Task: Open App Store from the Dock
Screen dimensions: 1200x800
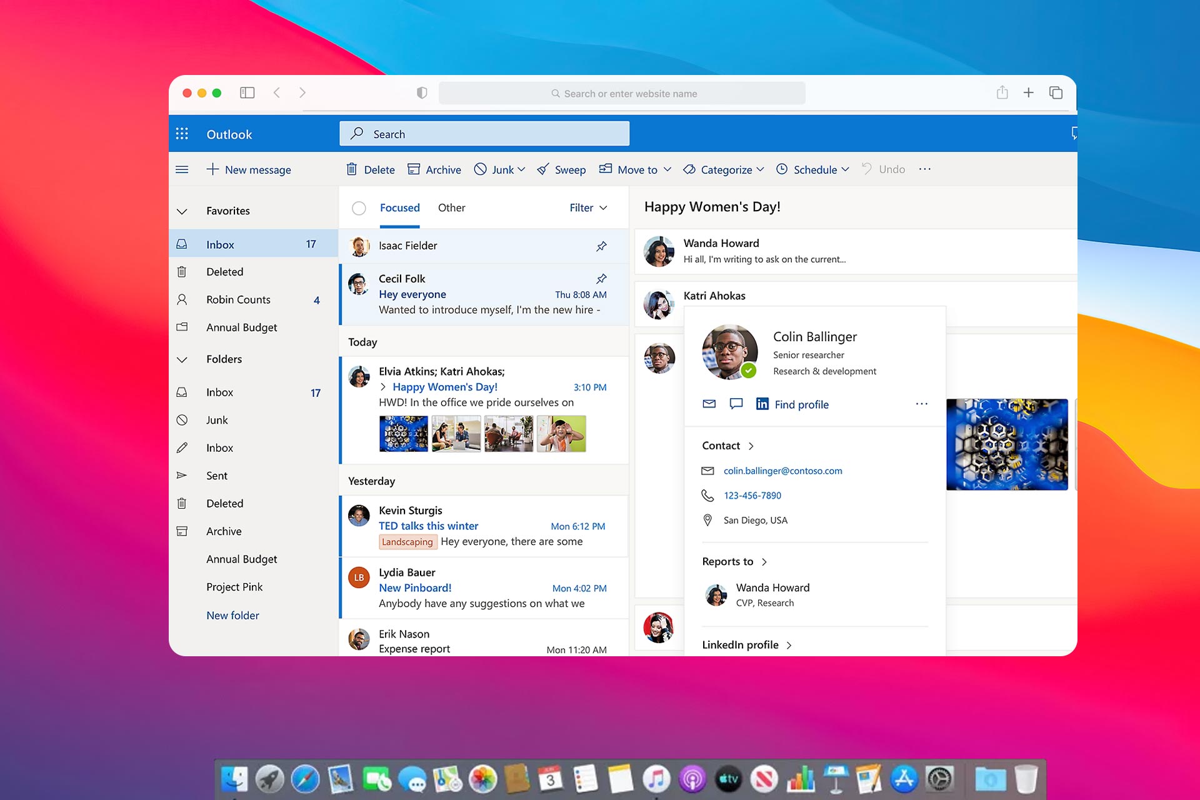Action: [904, 779]
